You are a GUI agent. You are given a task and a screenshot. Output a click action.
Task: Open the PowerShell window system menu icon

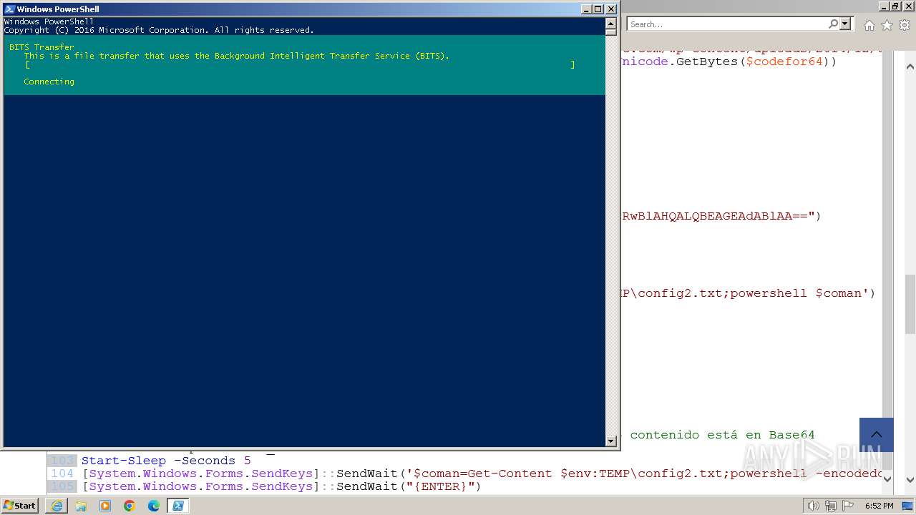(9, 9)
